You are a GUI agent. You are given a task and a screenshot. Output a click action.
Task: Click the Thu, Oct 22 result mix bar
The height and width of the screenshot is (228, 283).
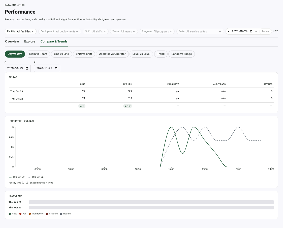[x=151, y=208]
